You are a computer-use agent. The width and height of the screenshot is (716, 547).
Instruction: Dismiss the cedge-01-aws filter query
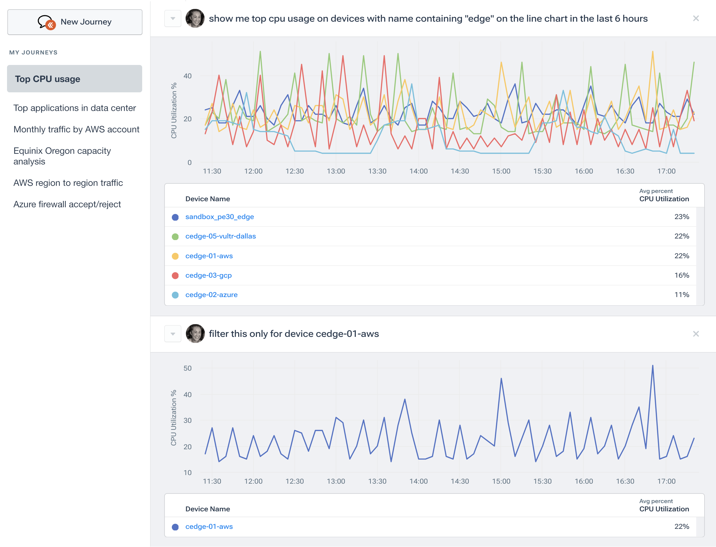[x=696, y=334]
